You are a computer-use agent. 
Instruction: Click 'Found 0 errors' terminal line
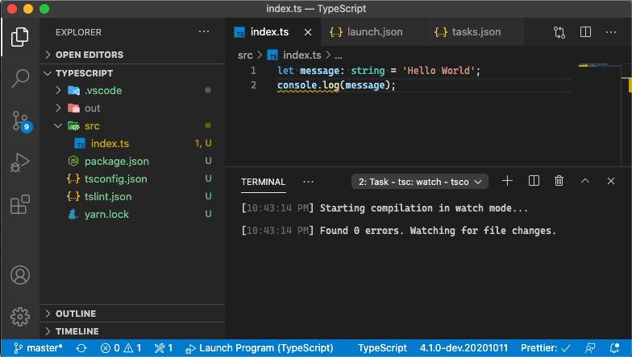[398, 231]
